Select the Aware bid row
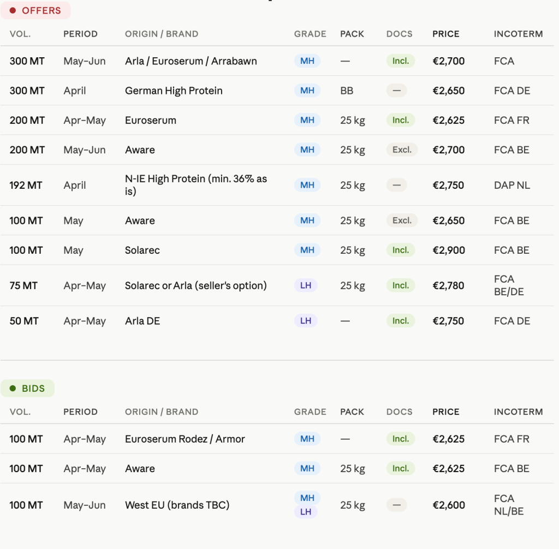Screen dimensions: 559x549 pos(277,468)
